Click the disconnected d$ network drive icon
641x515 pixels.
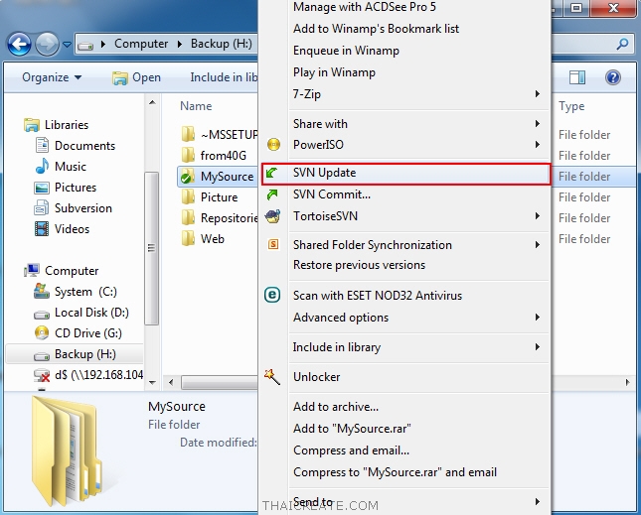click(x=42, y=375)
